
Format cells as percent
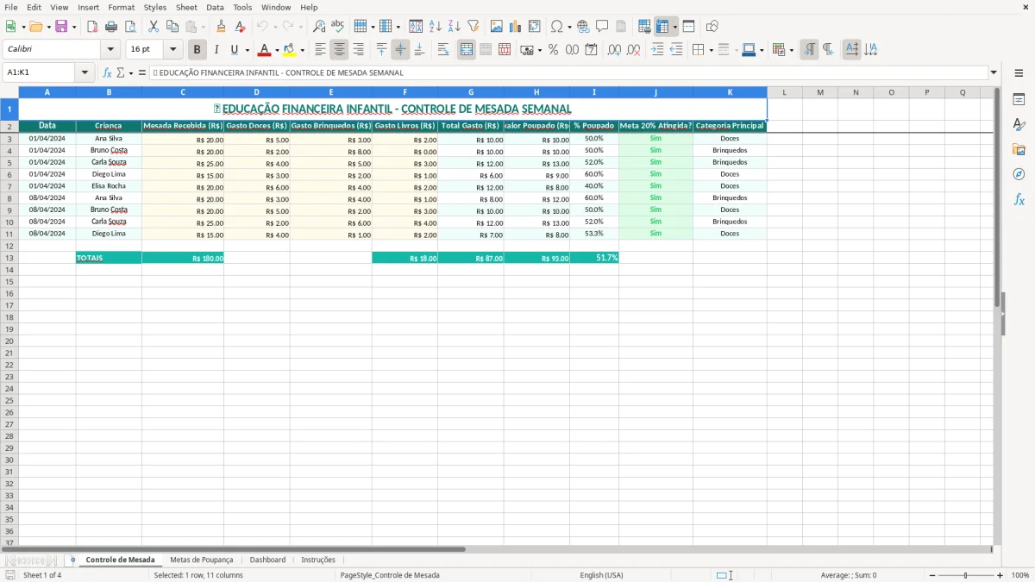pos(553,50)
